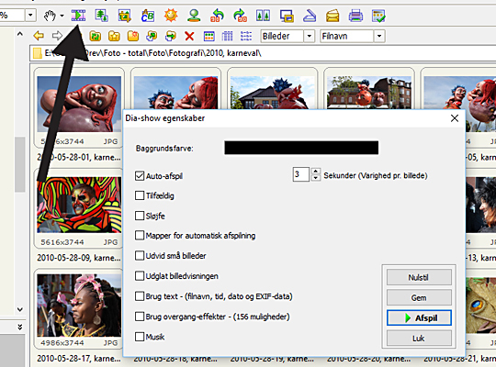Expand the Billeder dropdown
This screenshot has height=367, width=496.
(309, 36)
